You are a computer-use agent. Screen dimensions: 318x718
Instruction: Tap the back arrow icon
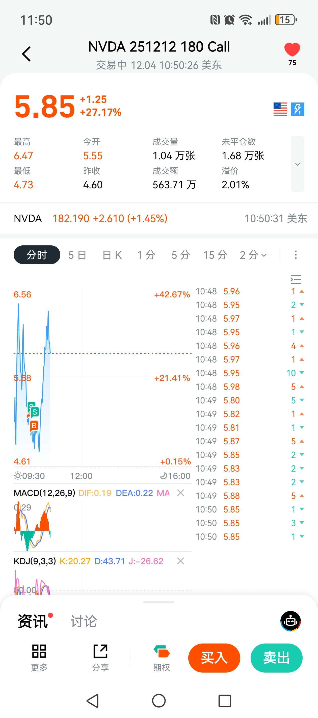(26, 54)
